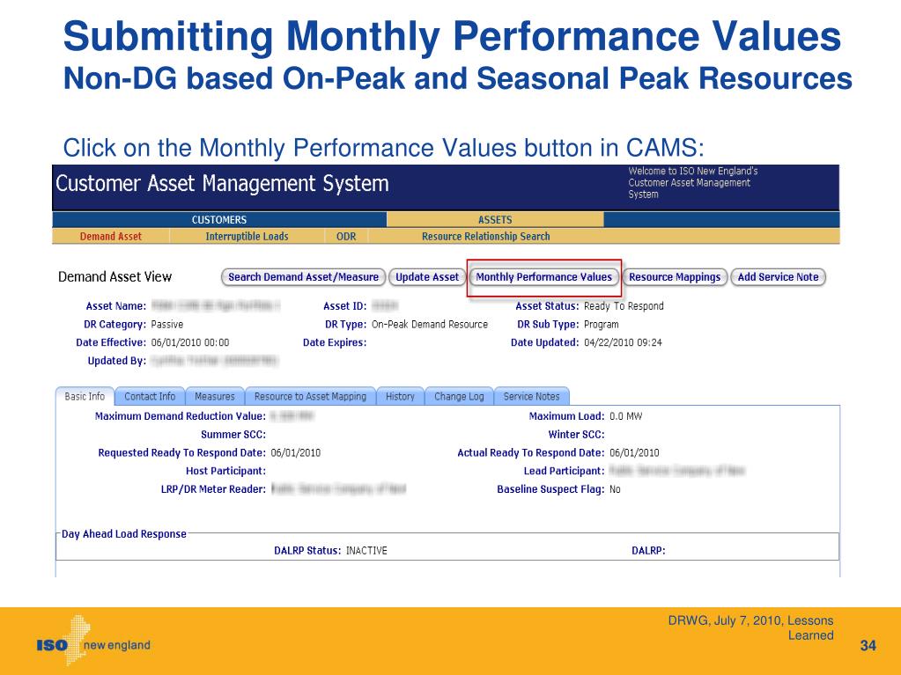
Task: Select the ODR submenu item
Action: pyautogui.click(x=346, y=237)
